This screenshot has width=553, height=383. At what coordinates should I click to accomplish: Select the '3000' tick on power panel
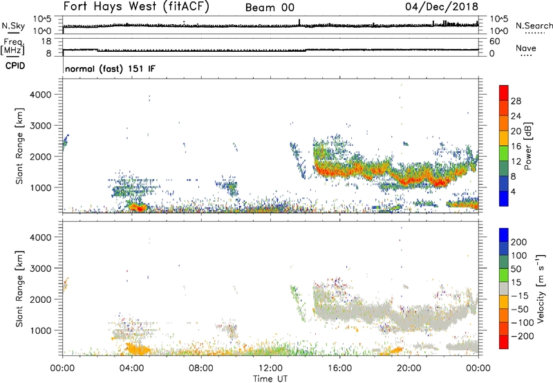coord(40,126)
